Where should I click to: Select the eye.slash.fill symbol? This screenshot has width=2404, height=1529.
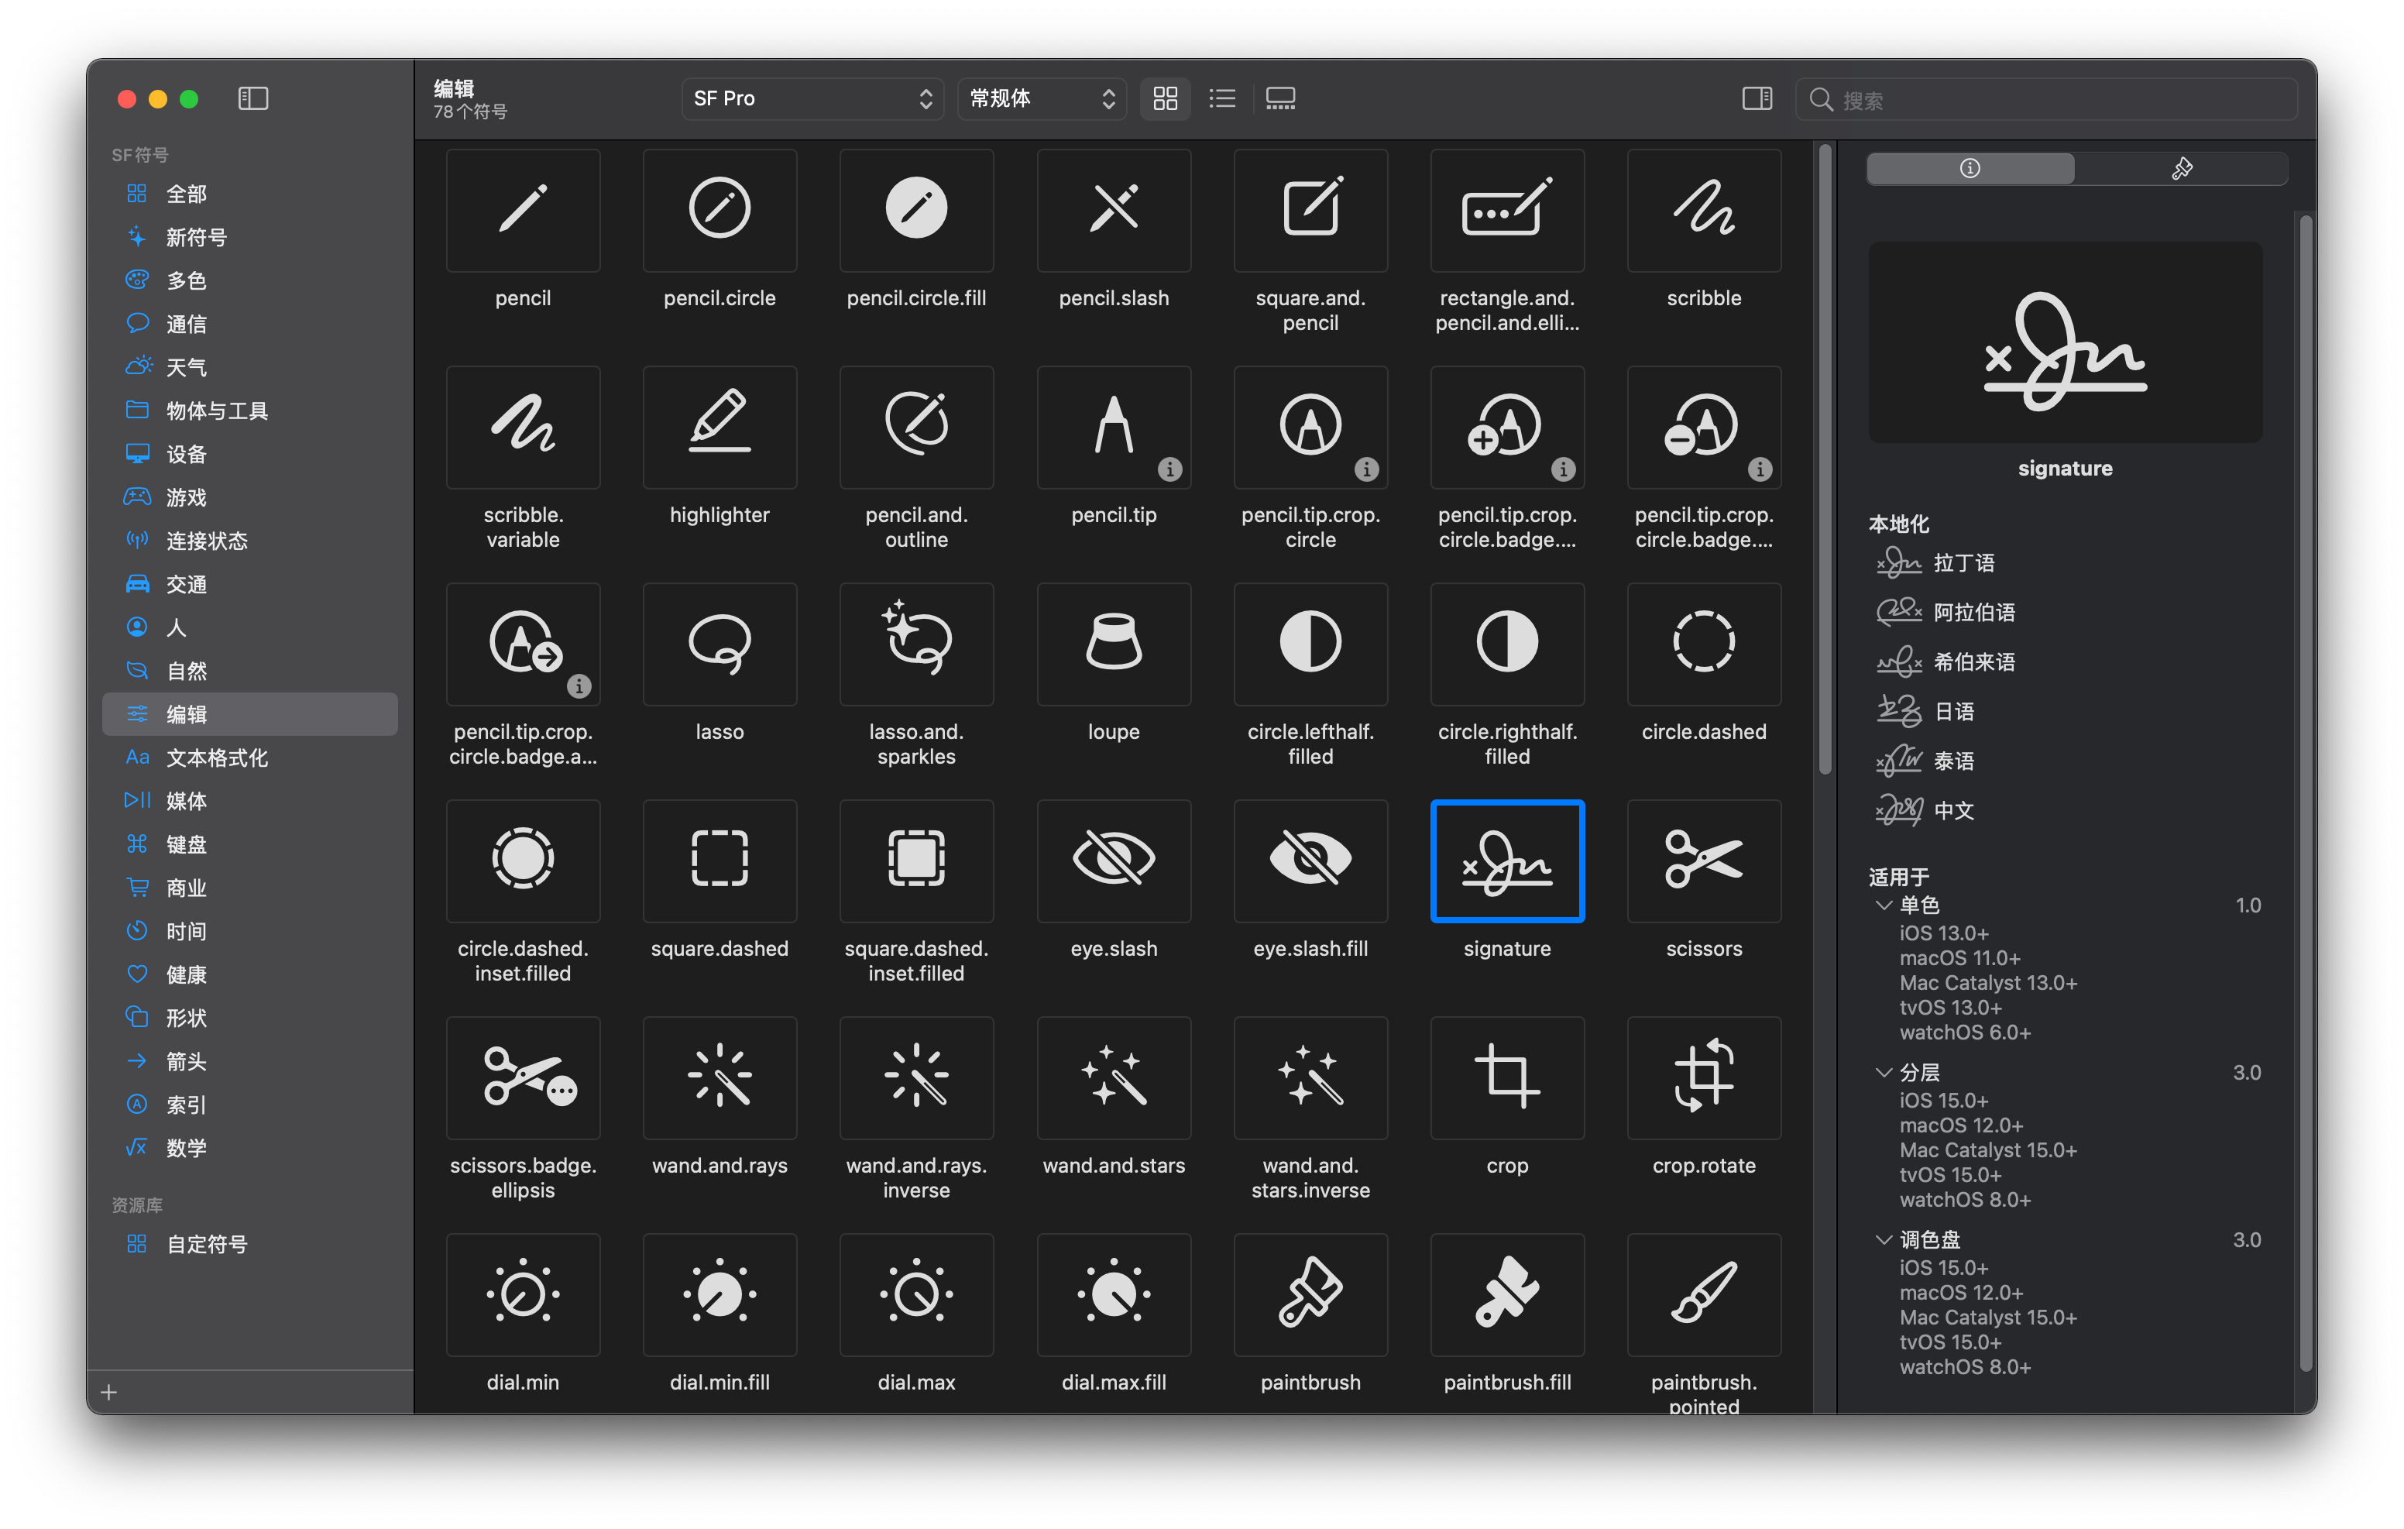(1310, 861)
